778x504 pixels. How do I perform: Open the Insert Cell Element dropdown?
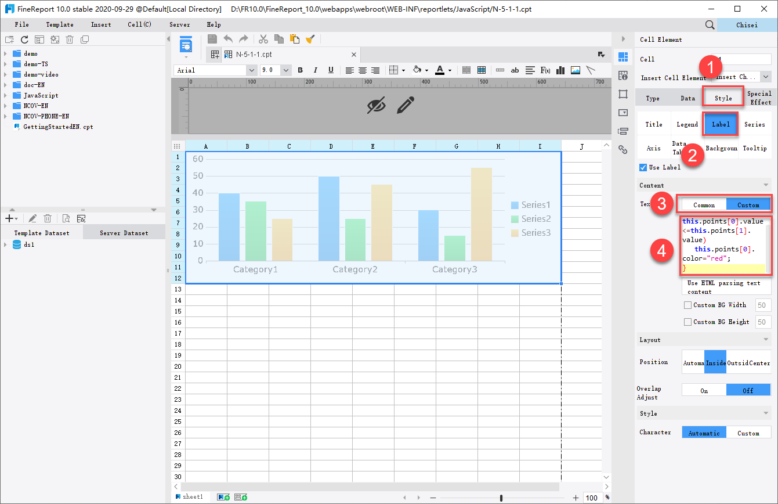(x=765, y=77)
